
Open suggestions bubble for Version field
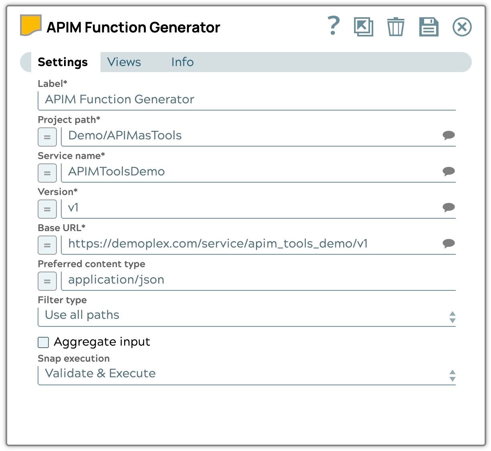(x=448, y=207)
